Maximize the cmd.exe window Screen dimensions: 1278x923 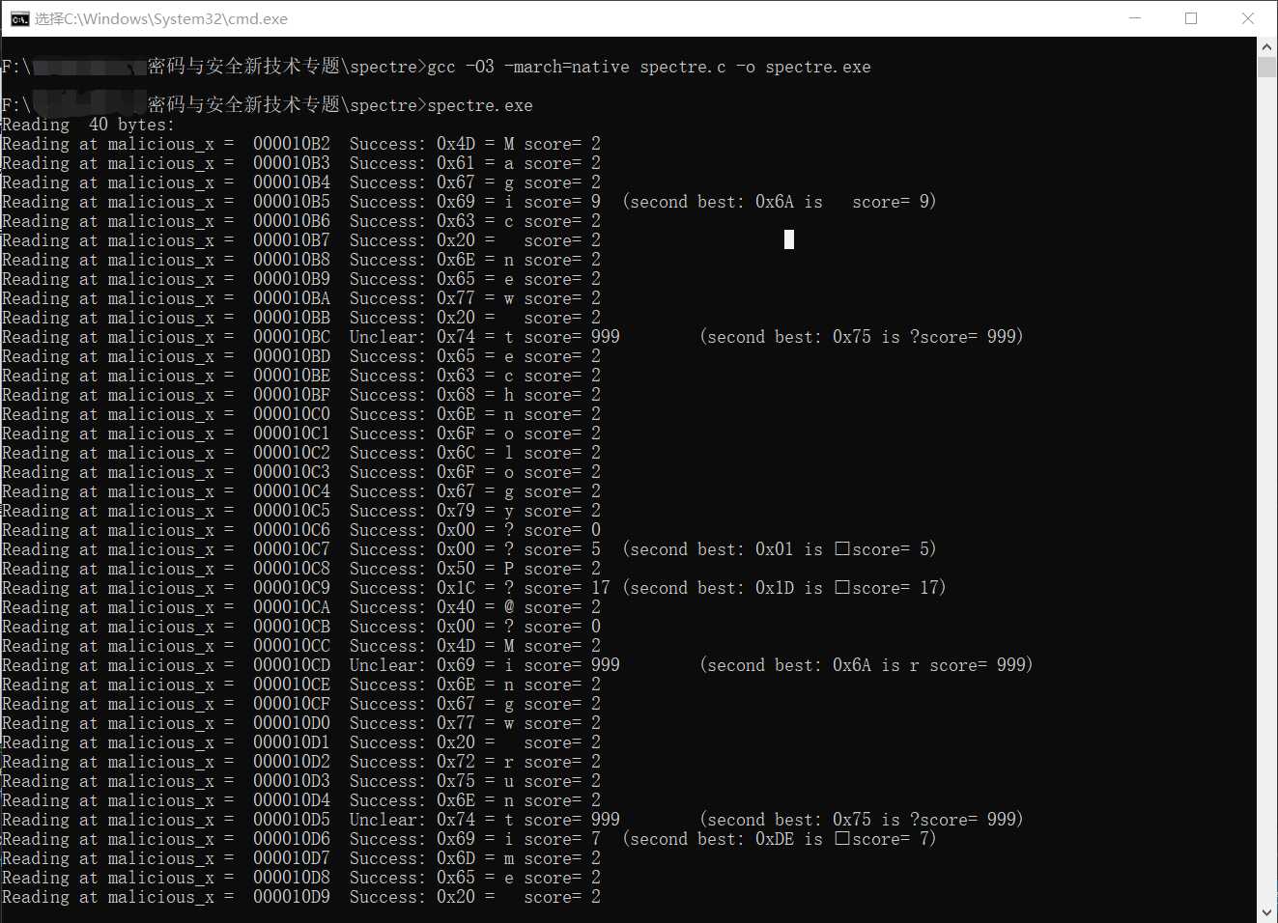pos(1191,18)
